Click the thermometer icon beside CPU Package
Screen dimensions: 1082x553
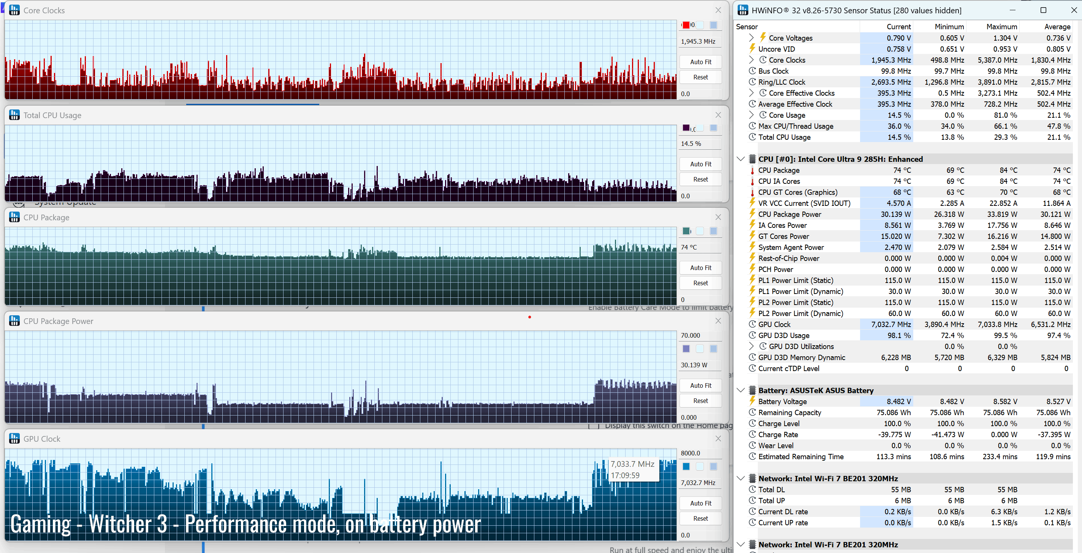point(752,170)
